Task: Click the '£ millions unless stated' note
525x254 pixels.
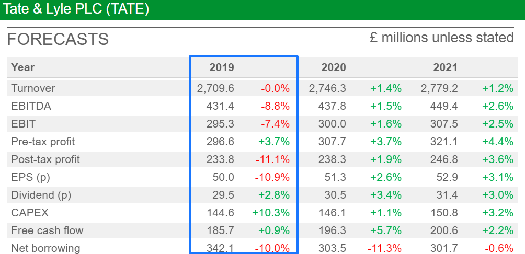Action: [x=442, y=37]
